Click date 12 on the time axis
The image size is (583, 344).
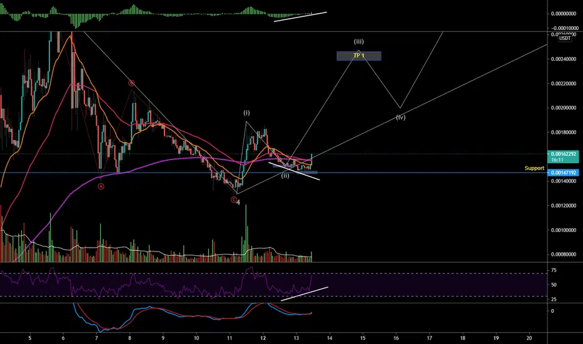click(263, 338)
